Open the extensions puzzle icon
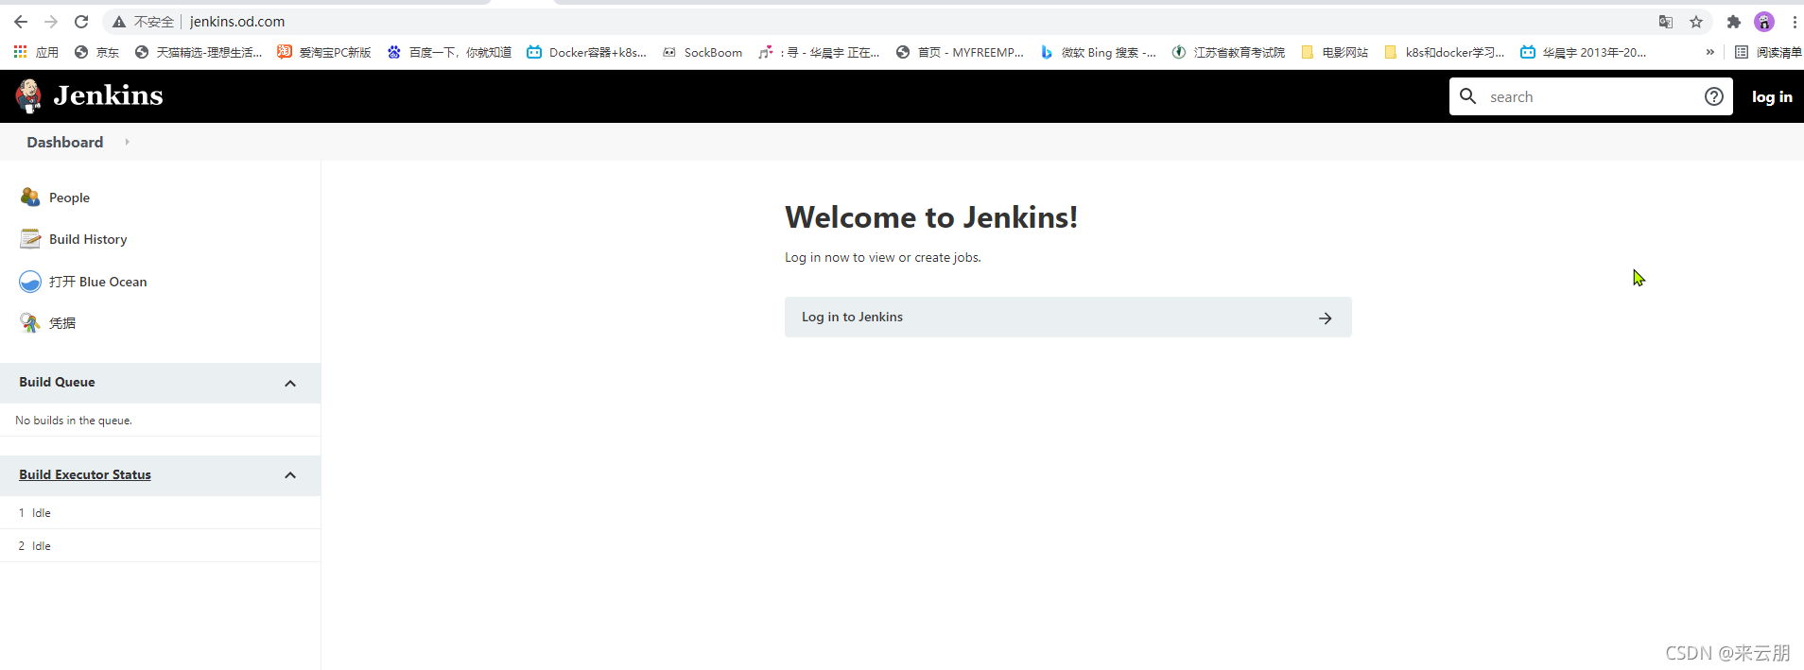This screenshot has height=670, width=1804. tap(1734, 22)
